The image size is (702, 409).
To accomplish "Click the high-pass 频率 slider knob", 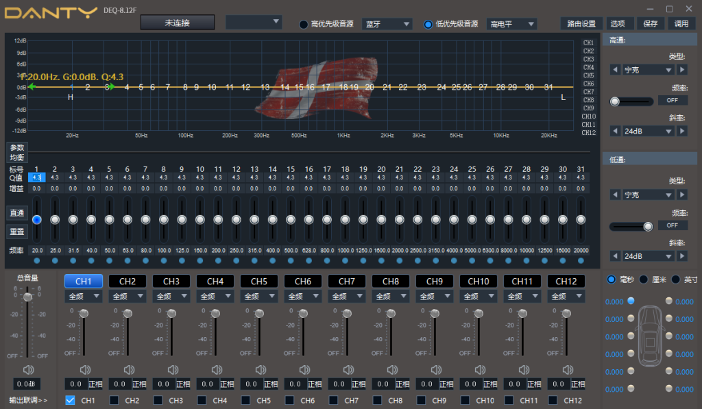I will point(615,101).
